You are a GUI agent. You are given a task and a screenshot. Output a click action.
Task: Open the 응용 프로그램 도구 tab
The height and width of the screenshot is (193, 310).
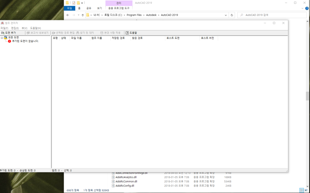coord(119,8)
